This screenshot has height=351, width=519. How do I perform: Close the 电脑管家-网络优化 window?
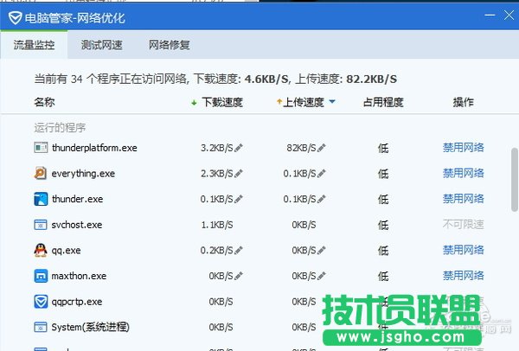click(509, 16)
